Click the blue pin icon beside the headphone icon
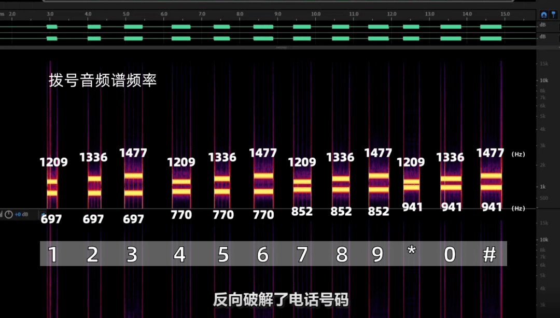This screenshot has height=318, width=560. click(x=553, y=15)
